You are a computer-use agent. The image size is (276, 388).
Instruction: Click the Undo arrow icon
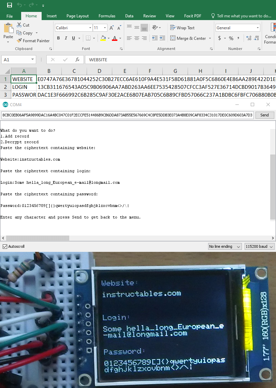(x=19, y=5)
